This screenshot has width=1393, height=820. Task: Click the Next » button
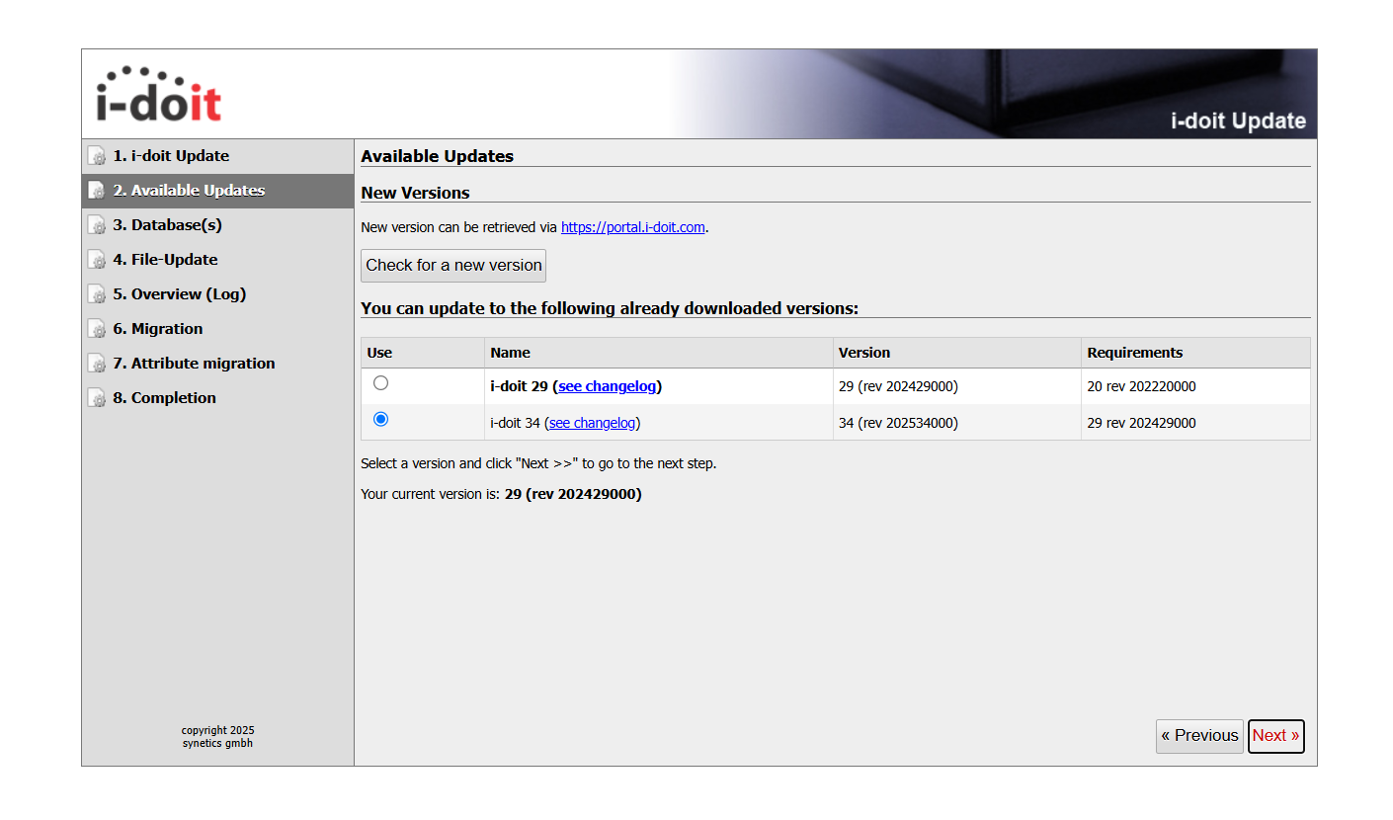tap(1275, 736)
